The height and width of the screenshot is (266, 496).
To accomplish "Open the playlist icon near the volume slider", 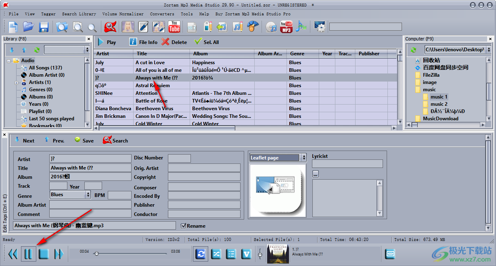I will tap(231, 254).
